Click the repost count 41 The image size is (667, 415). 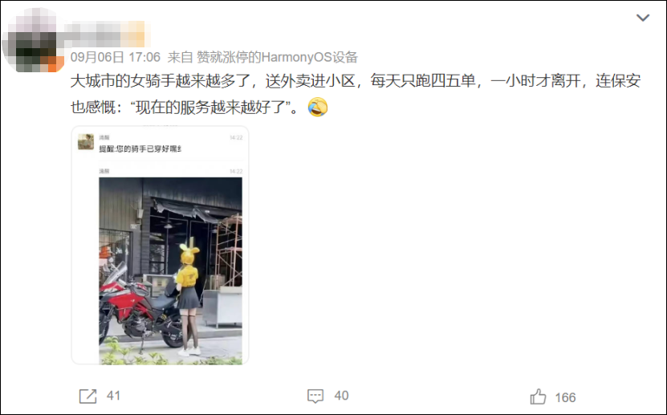coord(114,396)
